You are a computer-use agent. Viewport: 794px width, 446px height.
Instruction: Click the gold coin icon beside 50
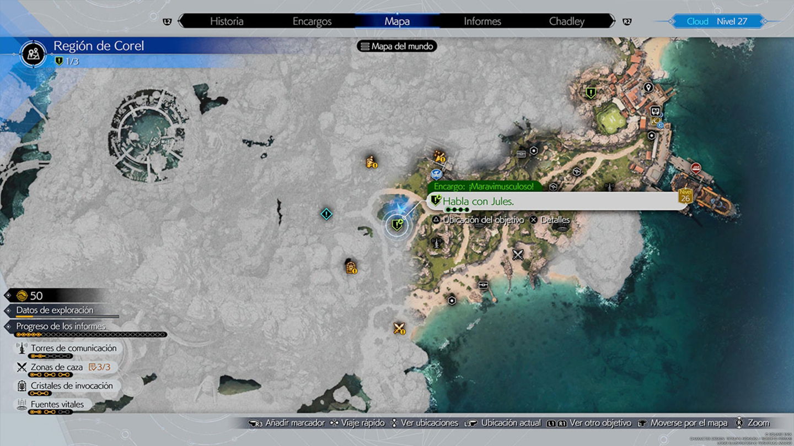point(22,296)
